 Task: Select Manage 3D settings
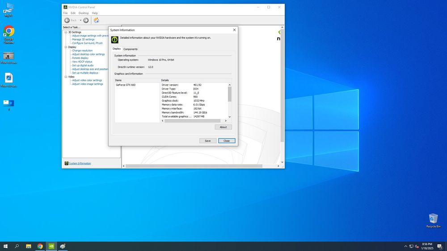83,40
